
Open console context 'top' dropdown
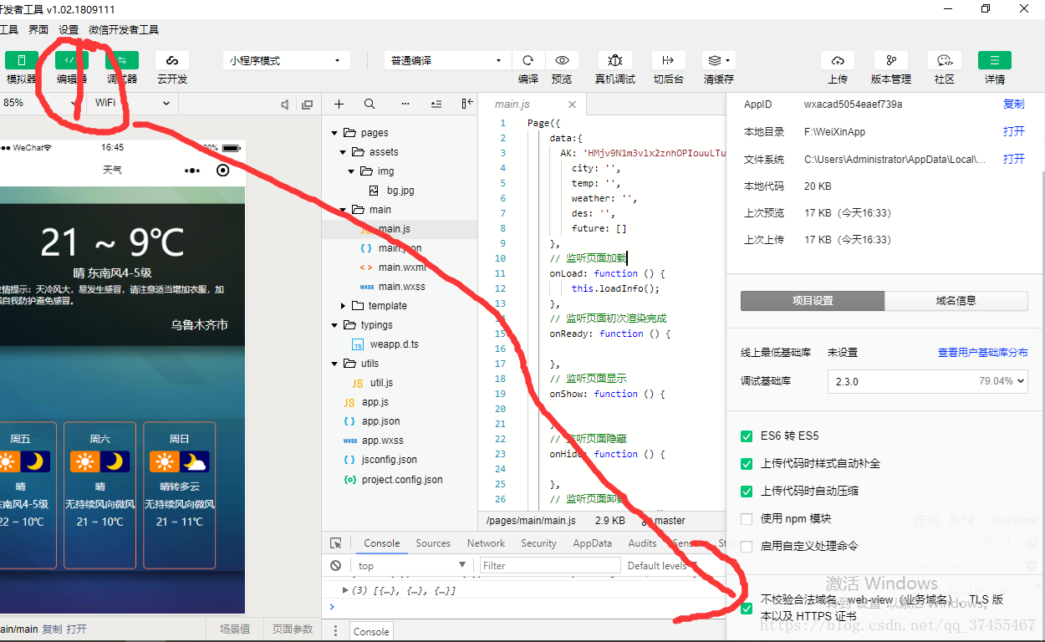[411, 566]
